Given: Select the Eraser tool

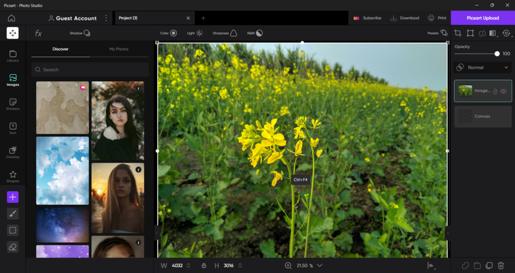Looking at the screenshot, I should [13, 246].
